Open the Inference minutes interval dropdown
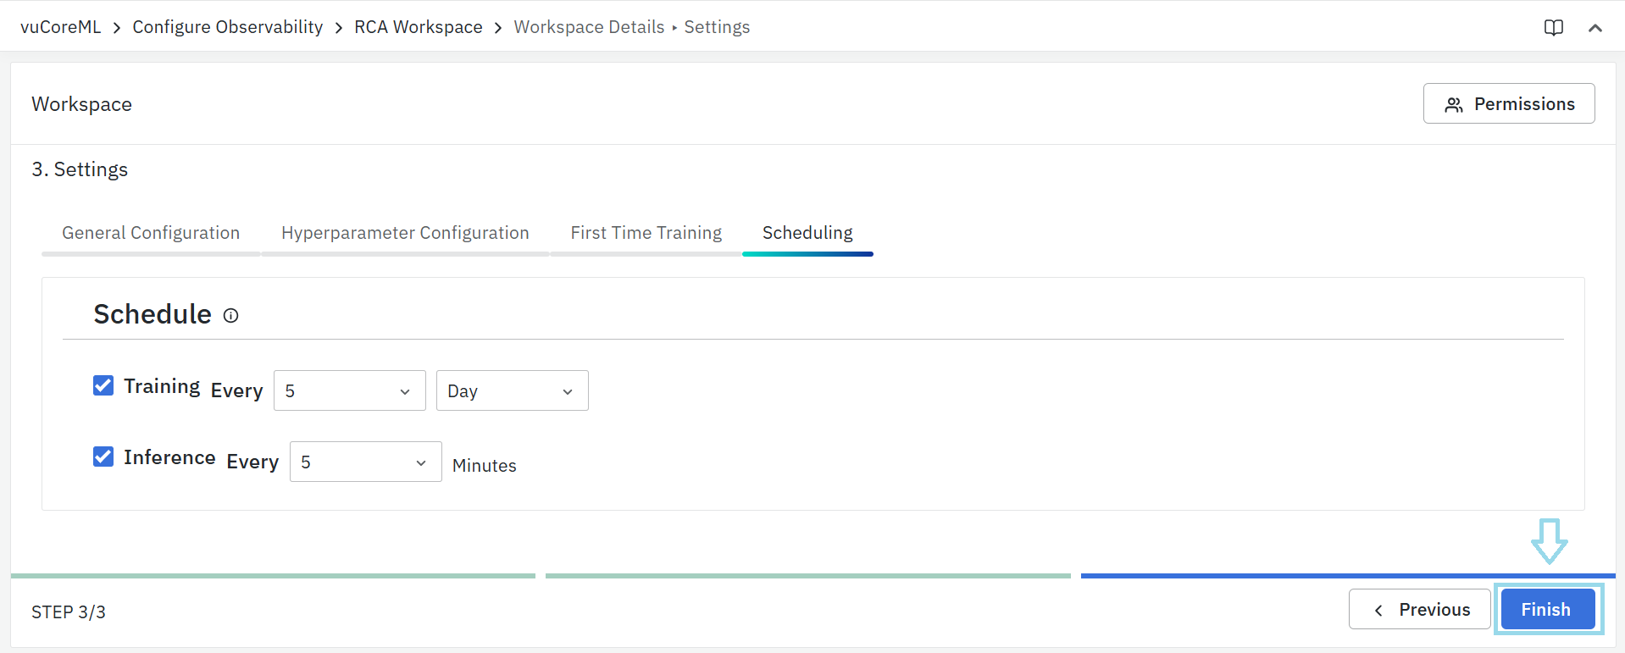The image size is (1625, 653). click(x=365, y=462)
